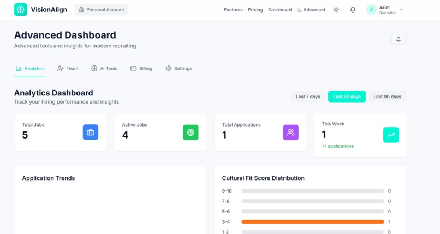Click the orange 3-4 score bar
Screen dimensions: 440x234
313,221
